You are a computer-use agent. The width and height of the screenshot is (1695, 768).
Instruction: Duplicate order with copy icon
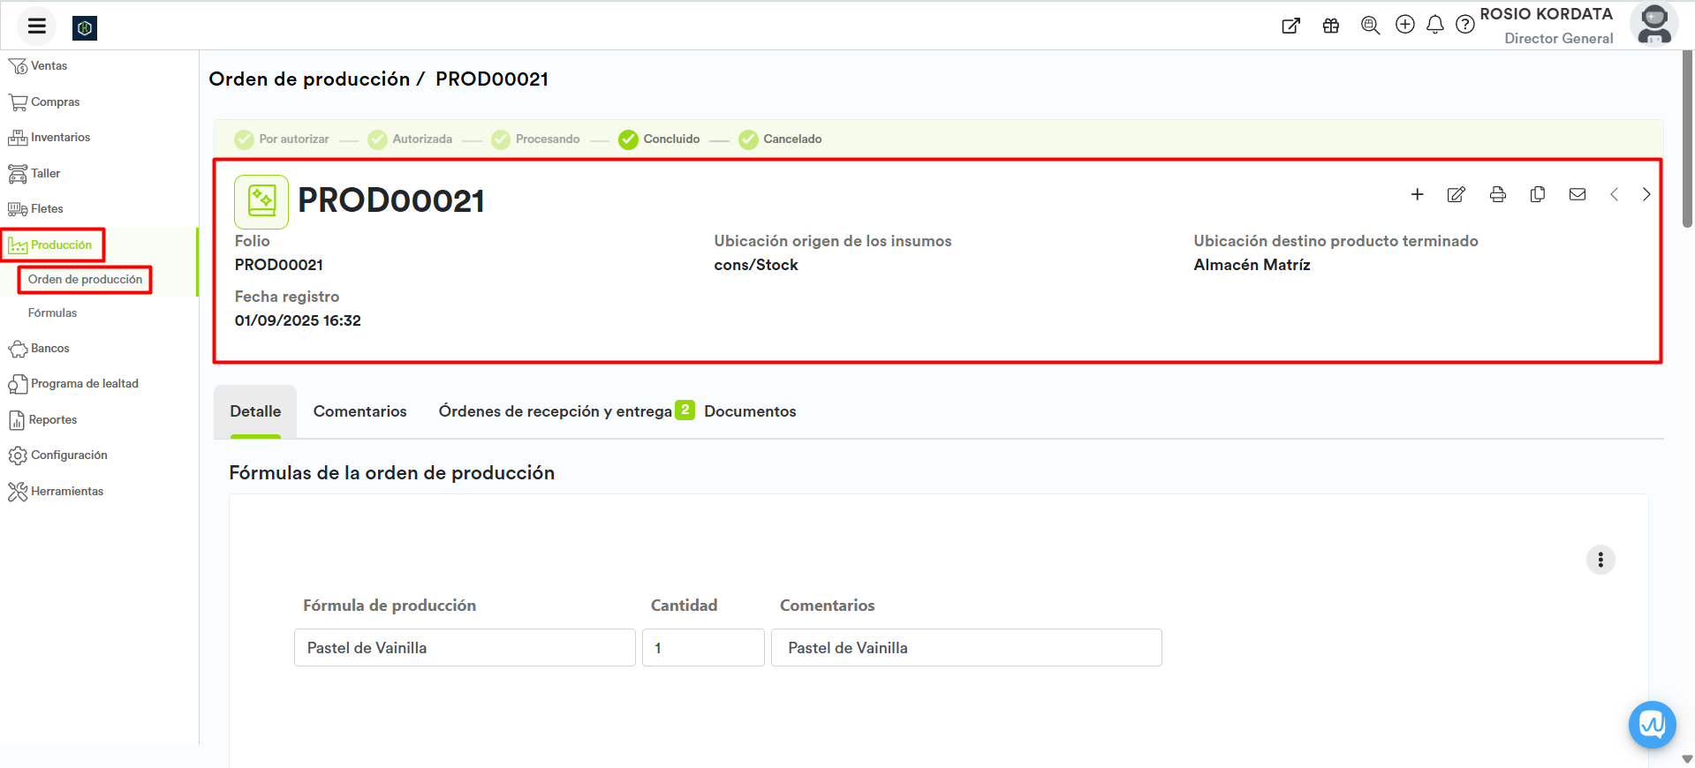coord(1537,194)
